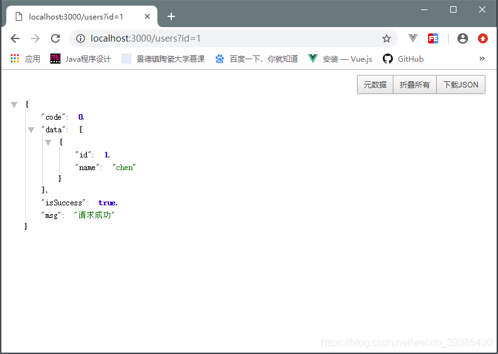Close the localhost:3000/users tab
This screenshot has height=354, width=498.
click(x=147, y=16)
